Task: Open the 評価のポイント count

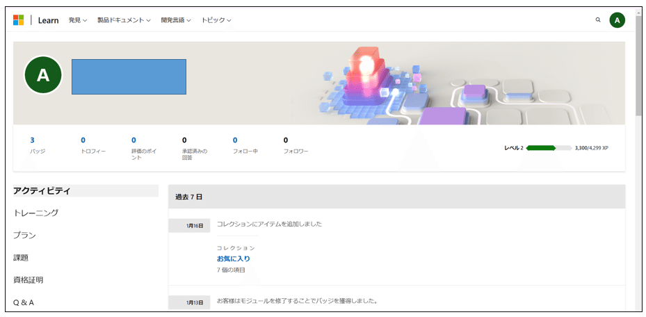Action: [134, 140]
